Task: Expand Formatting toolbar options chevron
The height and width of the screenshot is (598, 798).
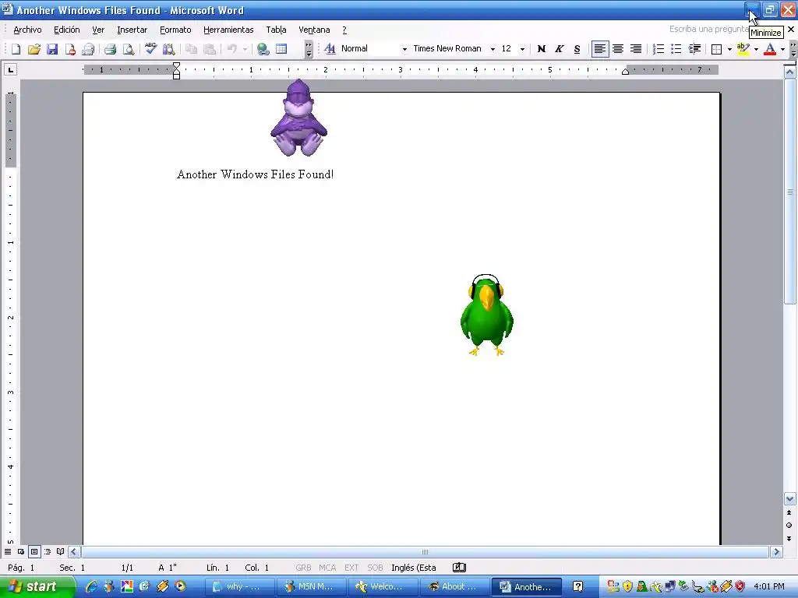Action: pyautogui.click(x=793, y=49)
